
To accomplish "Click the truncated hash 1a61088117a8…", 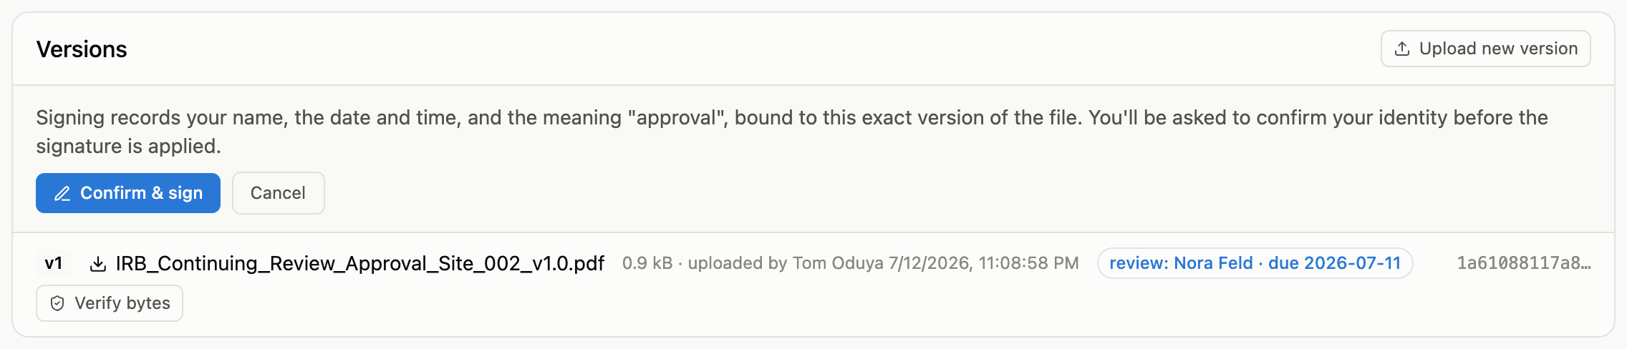I will tap(1524, 263).
